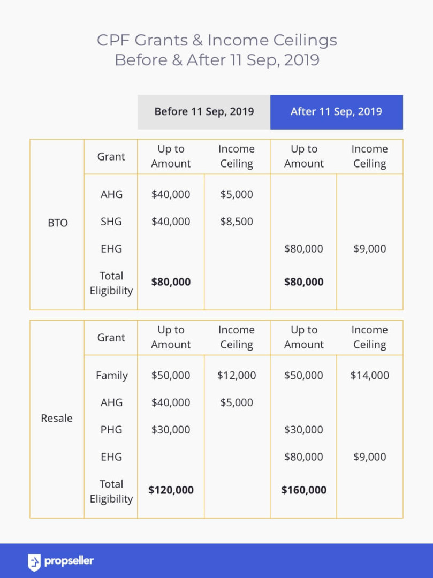The width and height of the screenshot is (433, 578).
Task: Click the BTO row label
Action: (58, 223)
